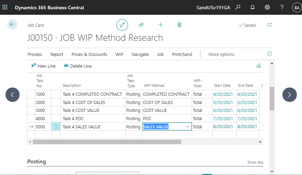This screenshot has width=302, height=175.
Task: Open the BA user account avatar
Action: click(x=297, y=8)
